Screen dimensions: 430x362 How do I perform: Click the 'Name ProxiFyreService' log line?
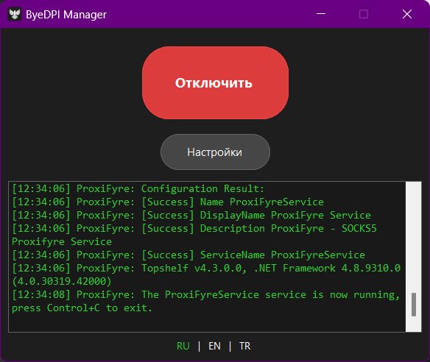pos(168,202)
